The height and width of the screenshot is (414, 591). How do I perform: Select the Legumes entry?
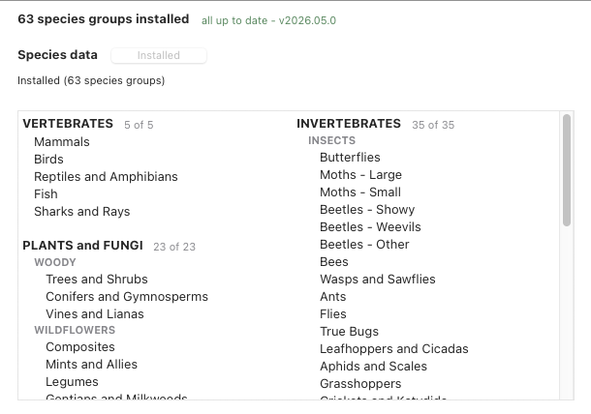[x=72, y=382]
